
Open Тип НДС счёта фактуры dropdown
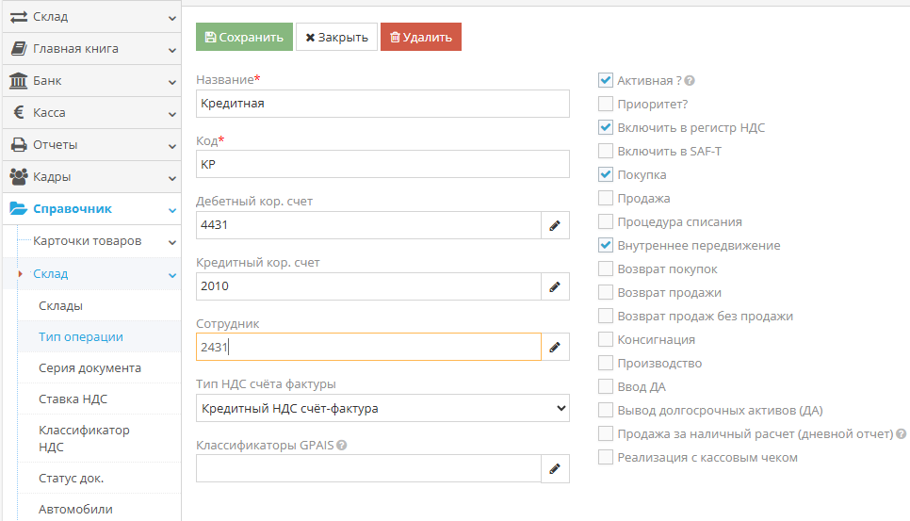382,408
